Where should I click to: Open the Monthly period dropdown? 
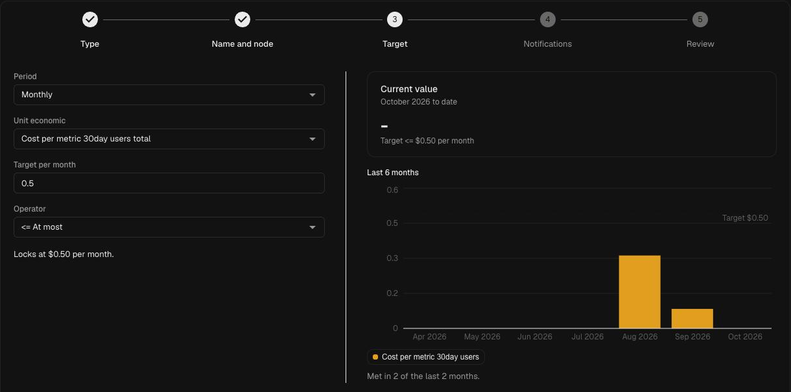click(169, 95)
